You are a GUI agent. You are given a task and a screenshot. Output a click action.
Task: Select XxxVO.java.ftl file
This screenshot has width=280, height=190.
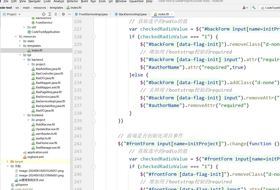45,110
